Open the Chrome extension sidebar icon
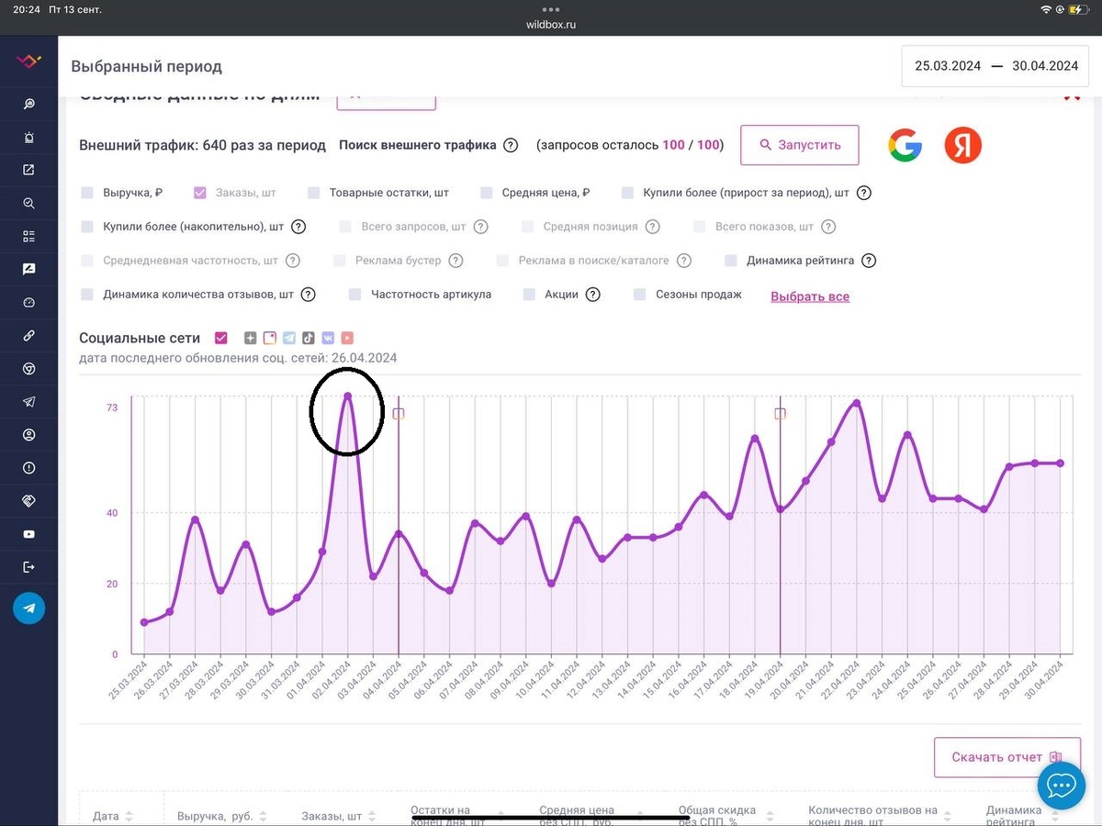 point(28,369)
